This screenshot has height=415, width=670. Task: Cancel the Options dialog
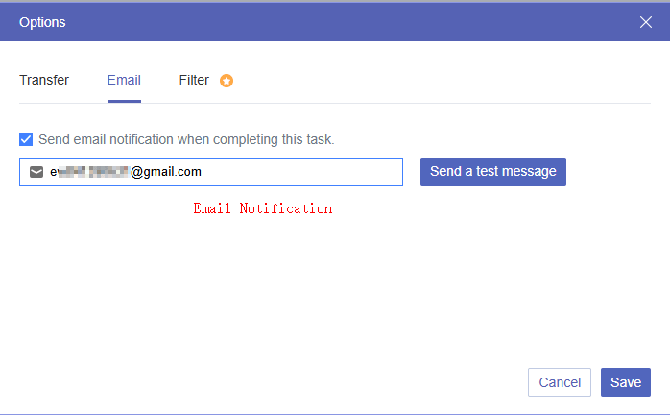559,382
